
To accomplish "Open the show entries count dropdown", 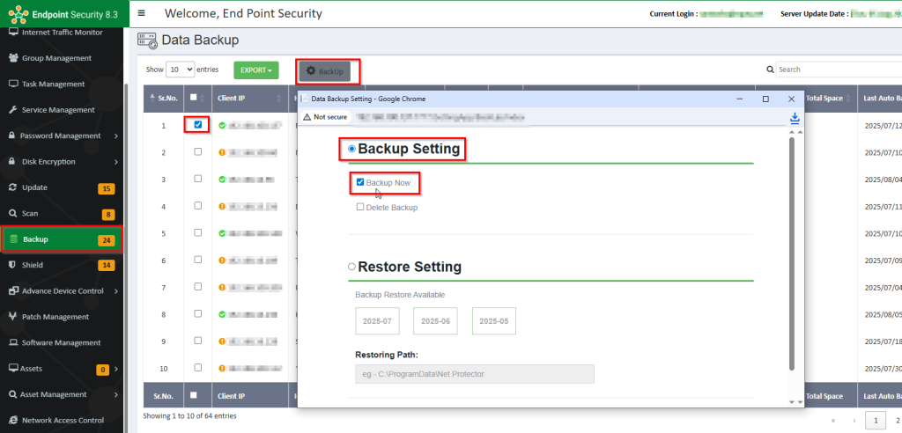I will [181, 70].
